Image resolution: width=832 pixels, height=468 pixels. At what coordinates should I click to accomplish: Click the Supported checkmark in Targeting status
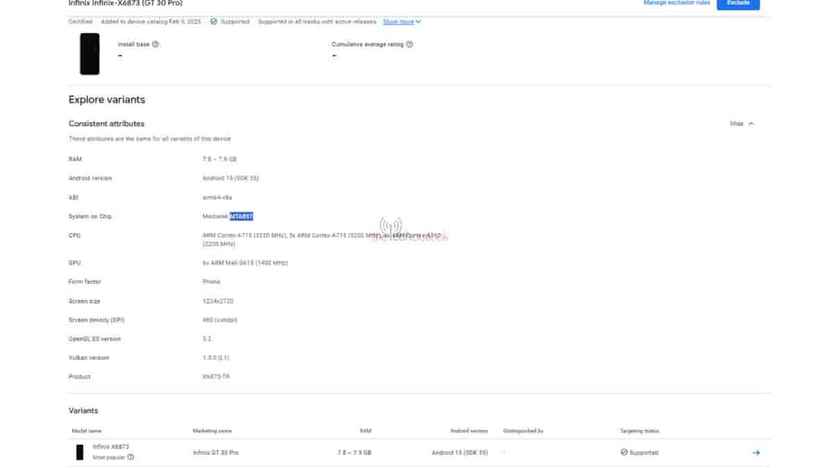pos(622,451)
